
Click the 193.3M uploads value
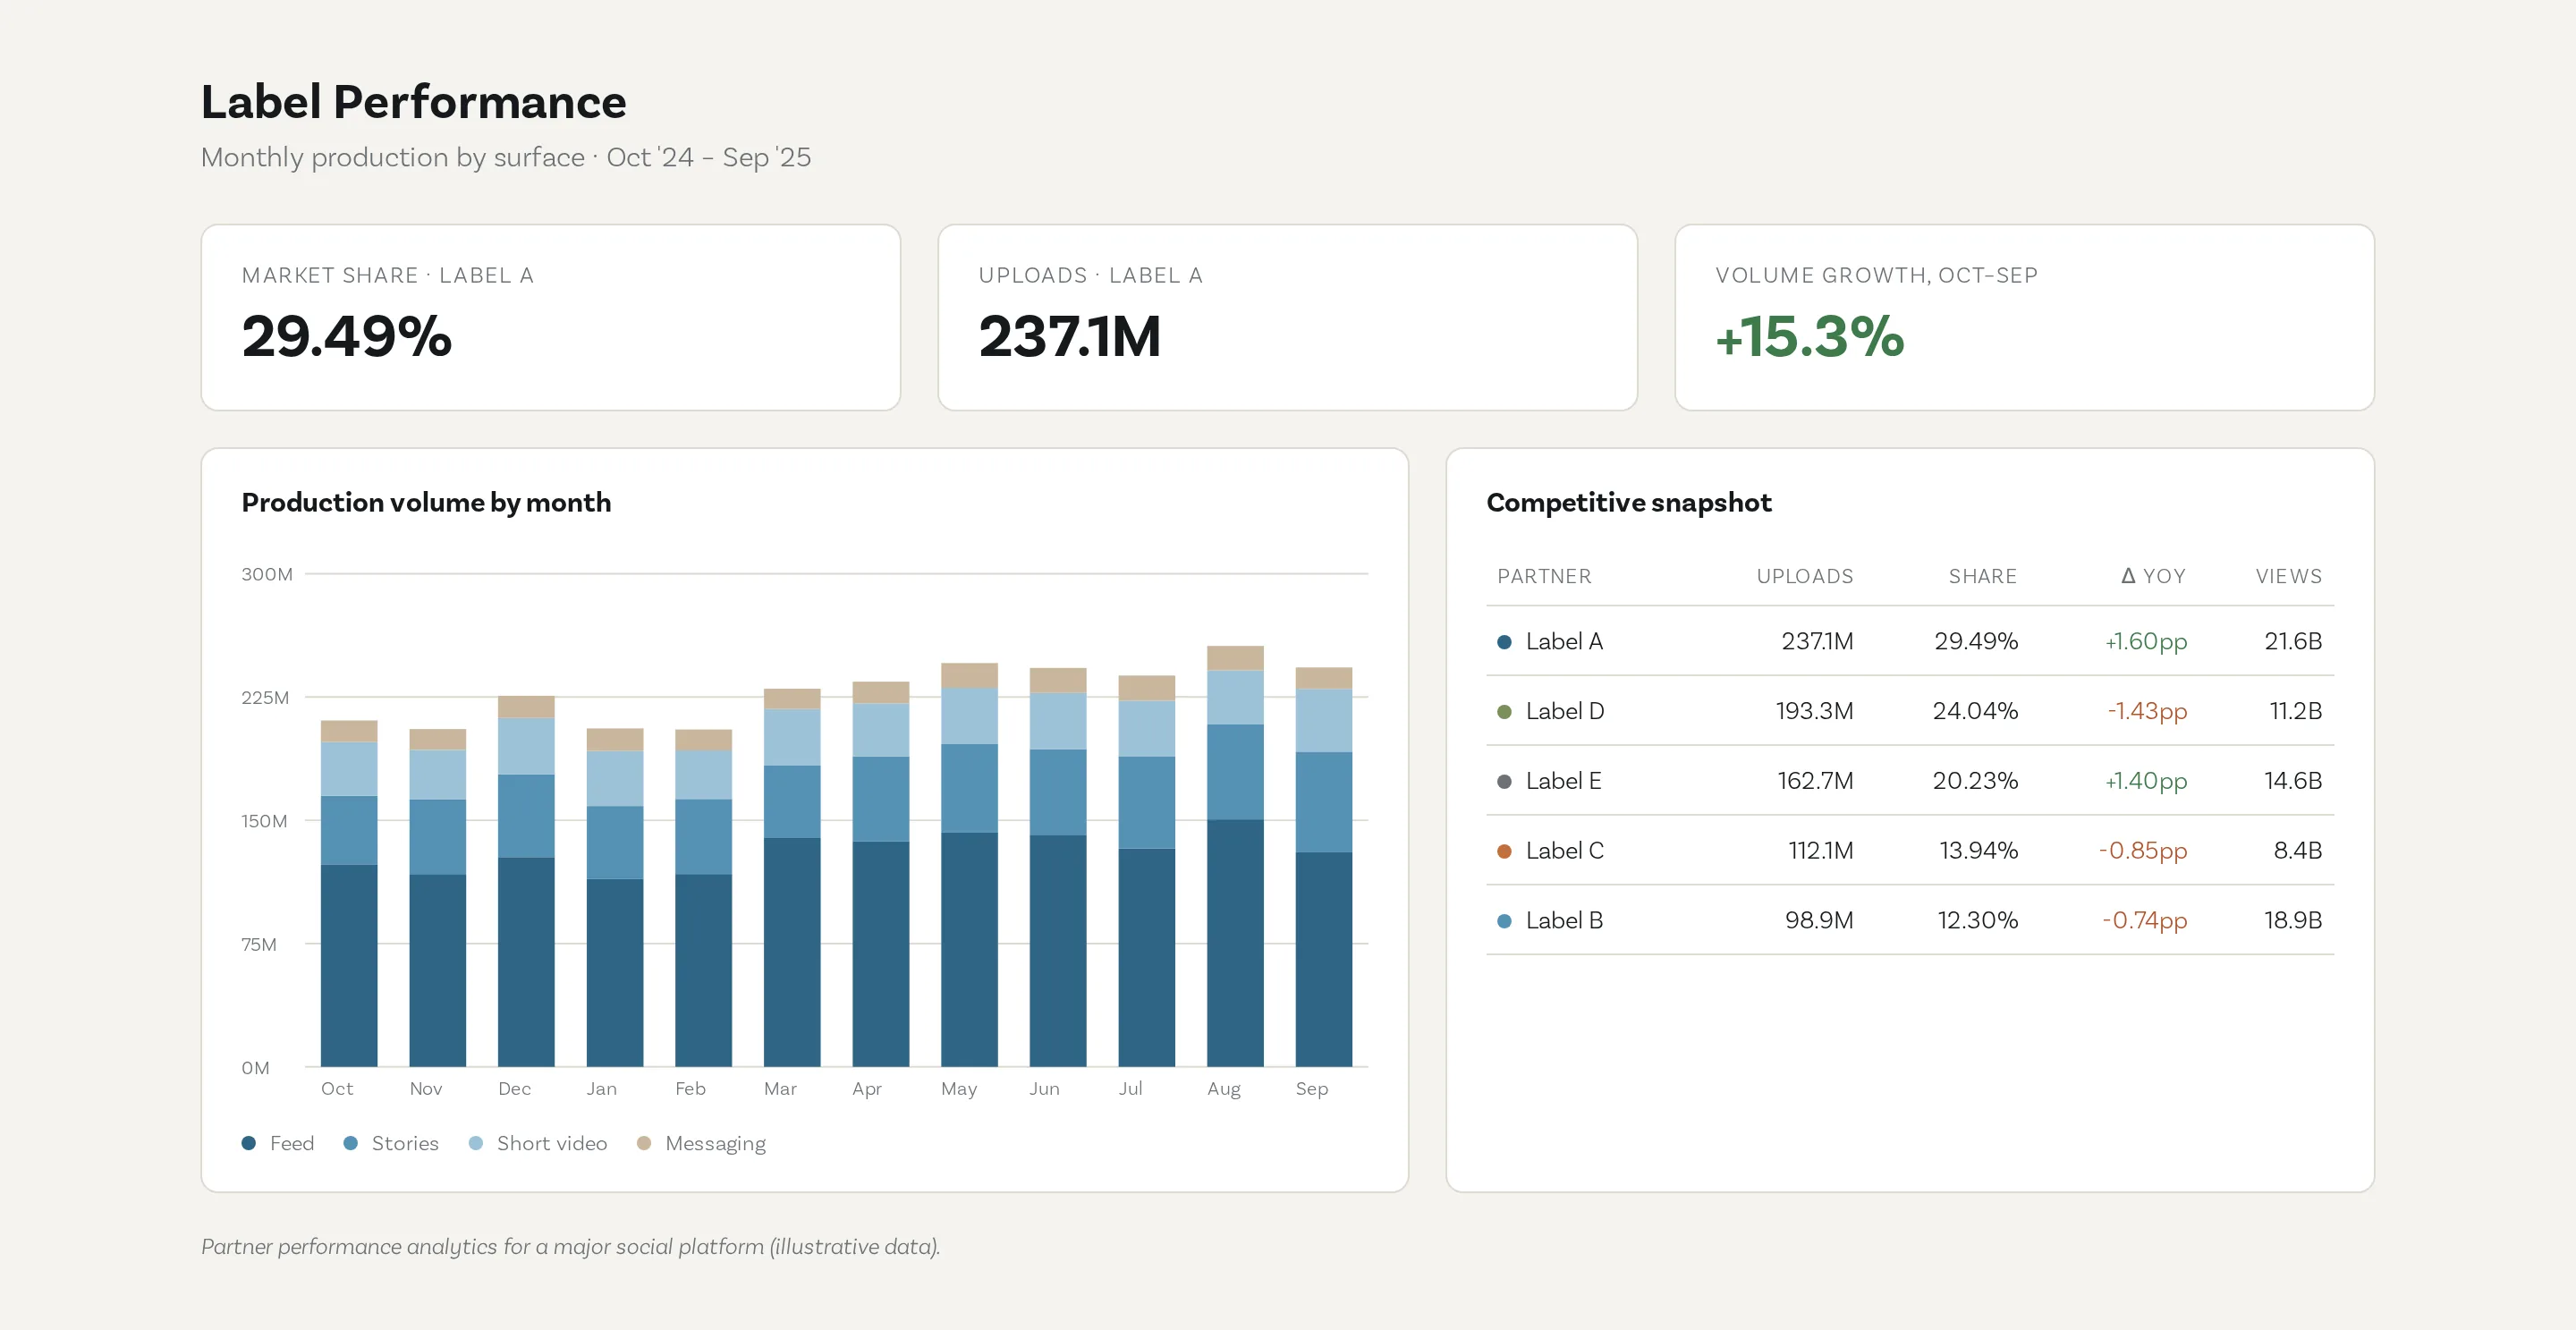(1814, 711)
